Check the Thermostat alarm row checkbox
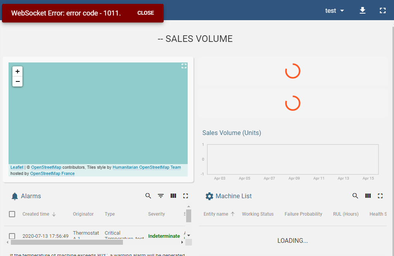 pyautogui.click(x=12, y=236)
